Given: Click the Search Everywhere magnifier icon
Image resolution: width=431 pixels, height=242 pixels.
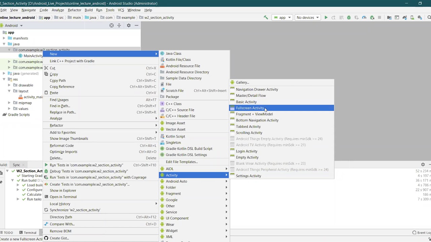Looking at the screenshot, I should point(429,17).
